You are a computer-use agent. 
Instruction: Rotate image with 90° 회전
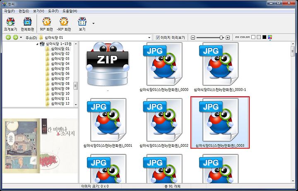[x=46, y=24]
